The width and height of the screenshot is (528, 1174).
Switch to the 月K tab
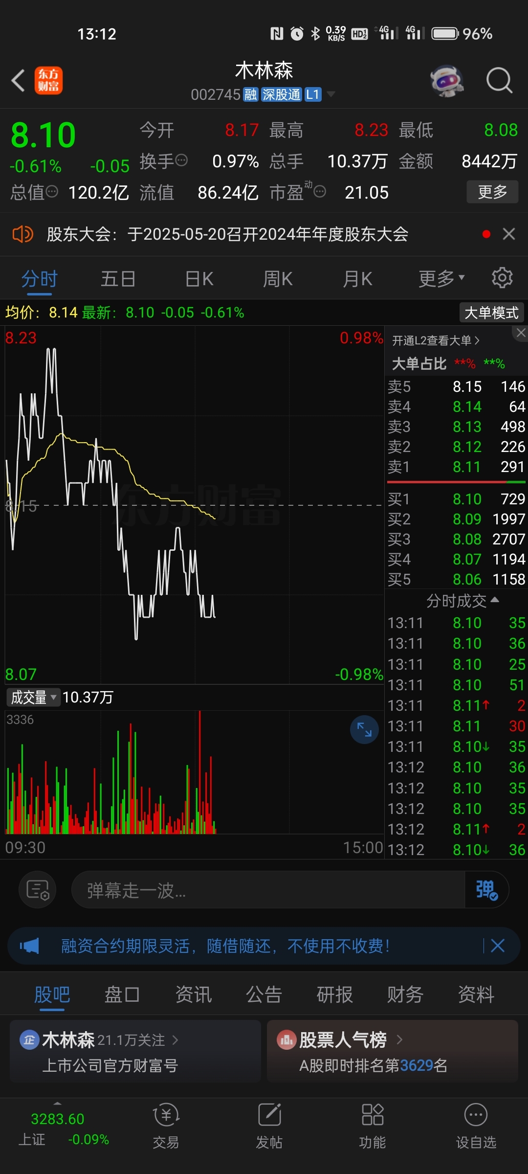point(357,279)
